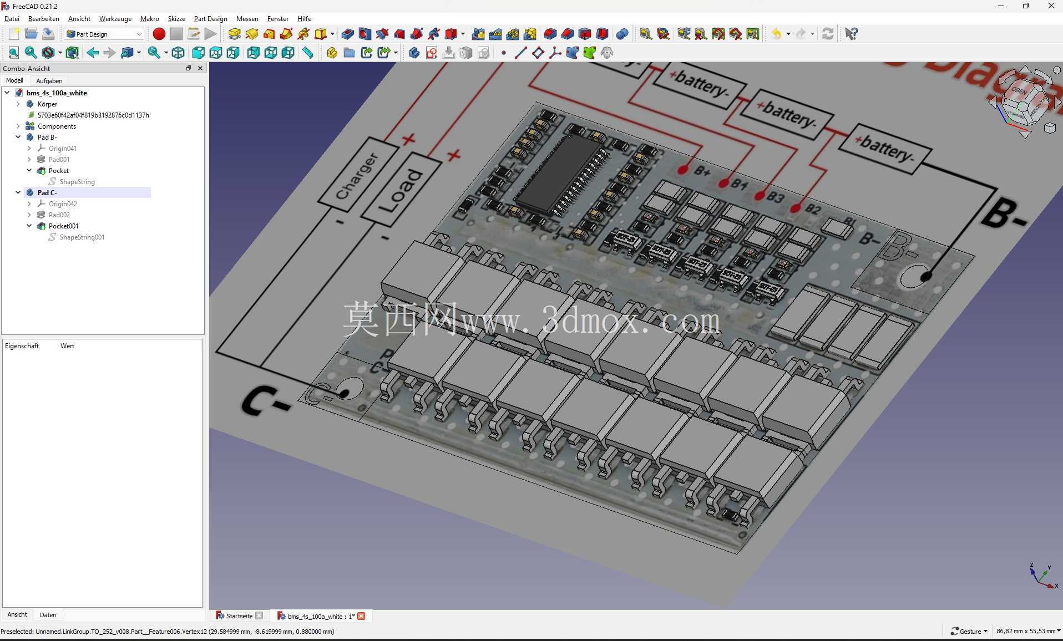Open the undo history dropdown arrow
This screenshot has height=641, width=1063.
click(x=788, y=34)
